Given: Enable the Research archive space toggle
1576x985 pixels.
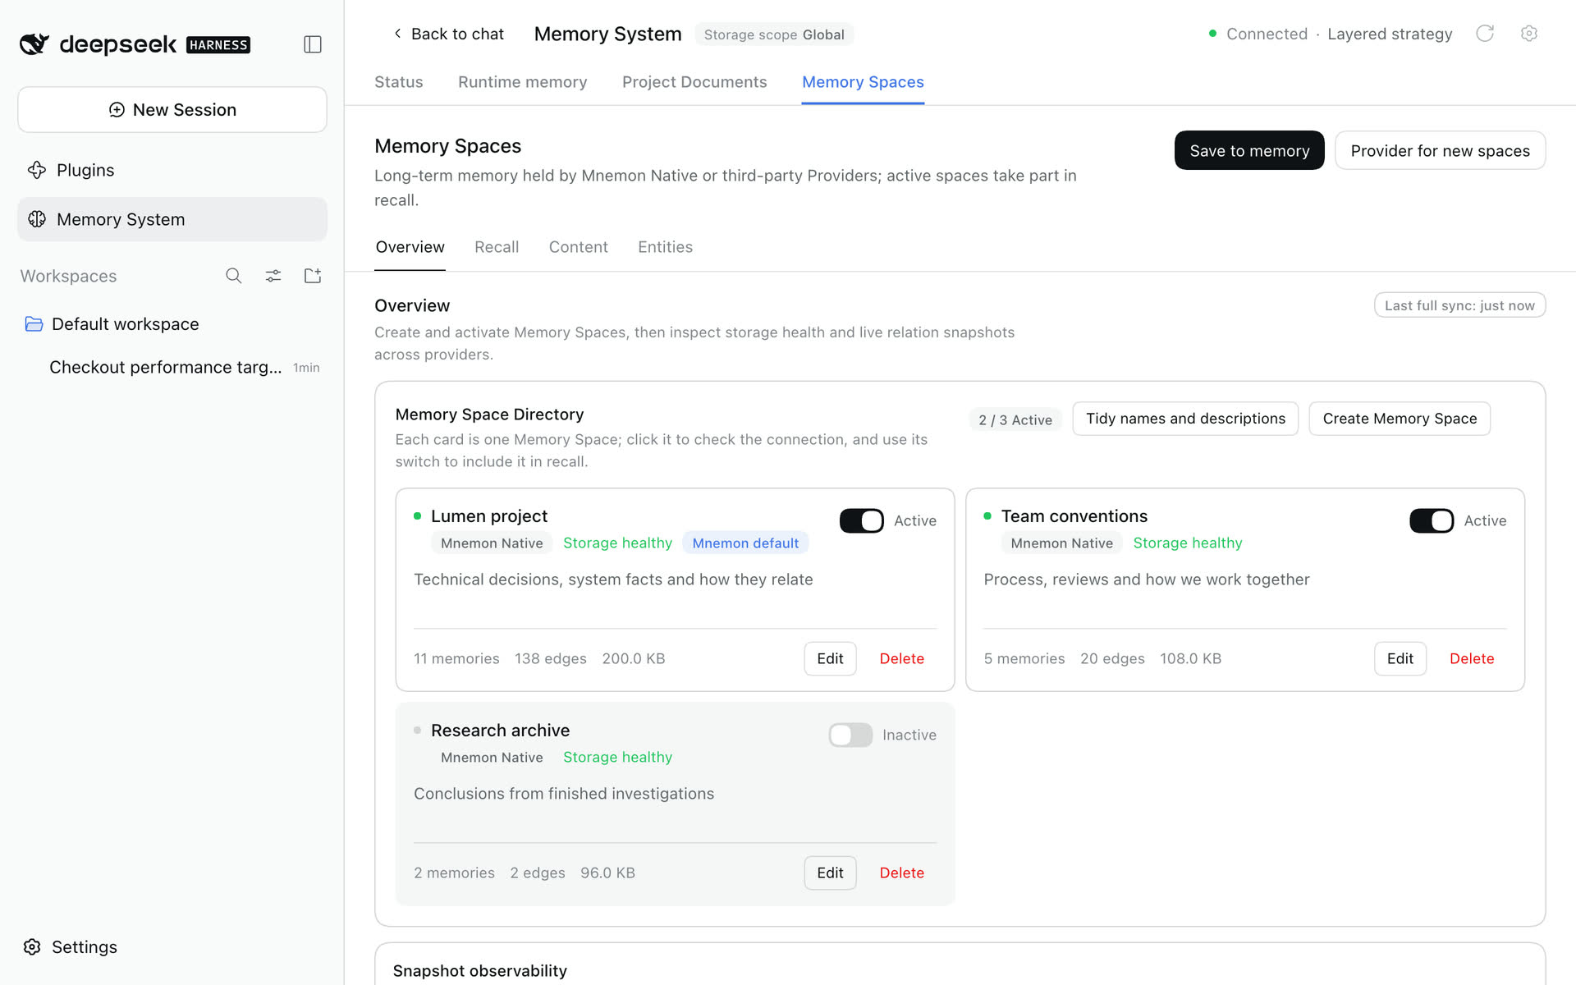Looking at the screenshot, I should pos(850,735).
